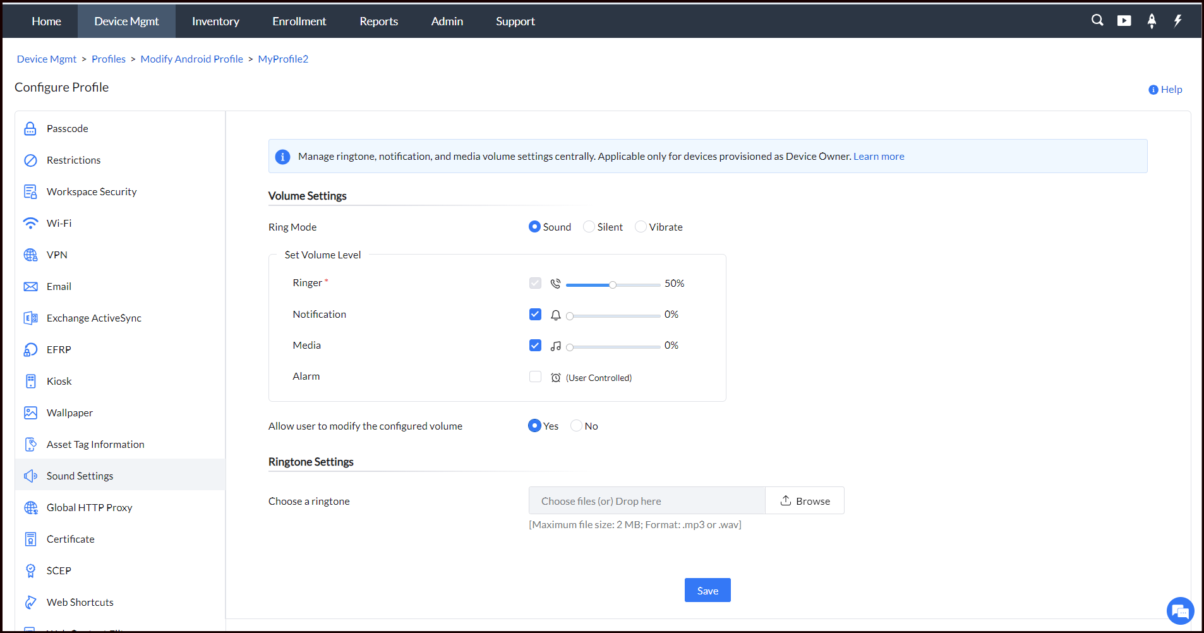Image resolution: width=1204 pixels, height=633 pixels.
Task: Click the Help info icon
Action: [x=1153, y=90]
